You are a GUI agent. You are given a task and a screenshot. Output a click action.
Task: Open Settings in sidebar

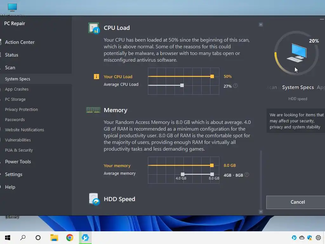(13, 174)
